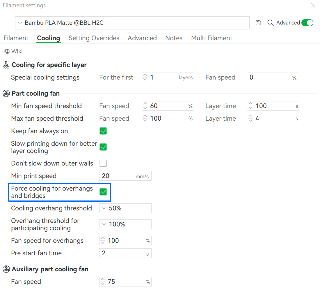Switch to the Filament tab
320x292 pixels.
(16, 38)
